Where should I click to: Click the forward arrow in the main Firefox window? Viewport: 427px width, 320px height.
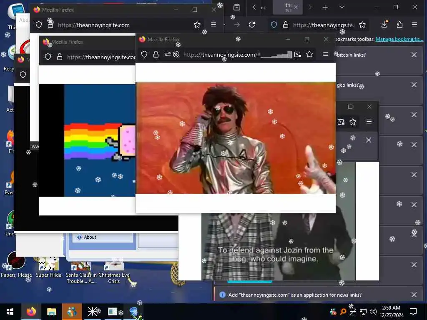coord(237,25)
